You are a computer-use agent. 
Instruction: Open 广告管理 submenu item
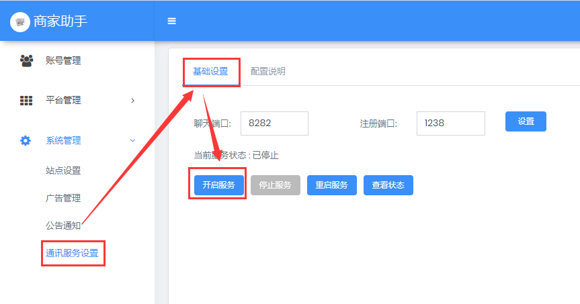63,199
